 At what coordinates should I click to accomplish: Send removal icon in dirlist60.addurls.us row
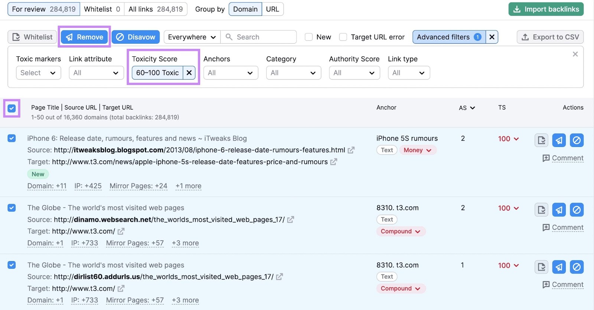559,267
